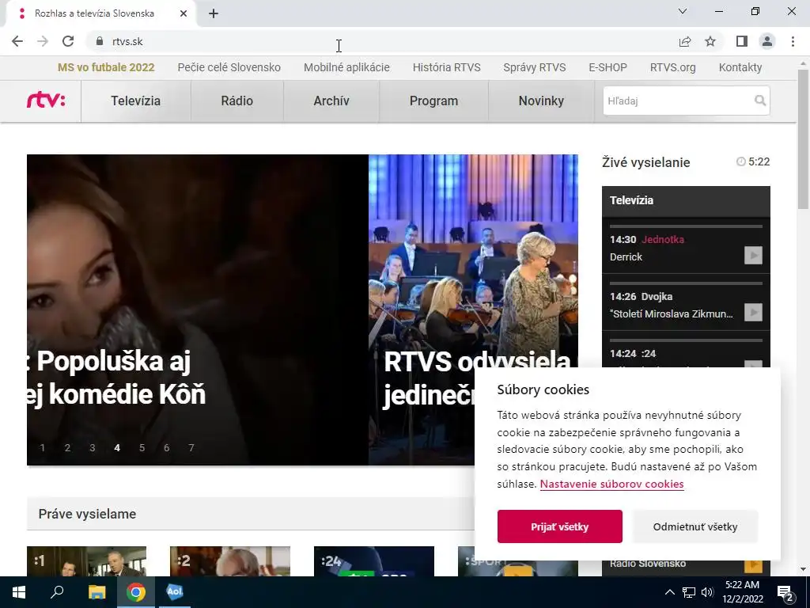The width and height of the screenshot is (810, 608).
Task: Open the Archív menu
Action: coord(331,101)
